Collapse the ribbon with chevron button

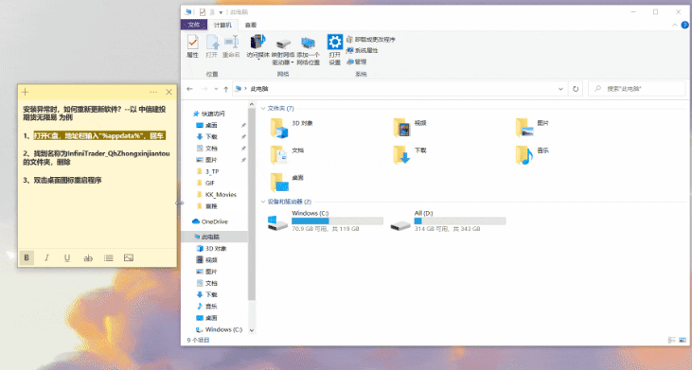[x=675, y=26]
